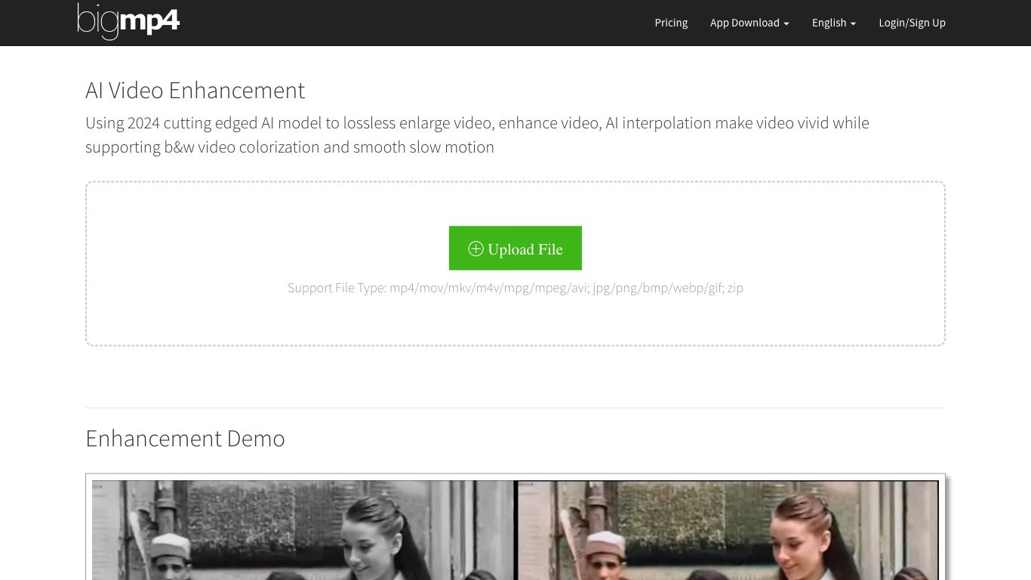Go to Login/Sign Up
This screenshot has width=1031, height=580.
point(912,23)
